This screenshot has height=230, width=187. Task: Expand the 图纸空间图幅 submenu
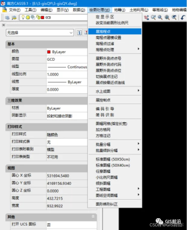coord(115,195)
